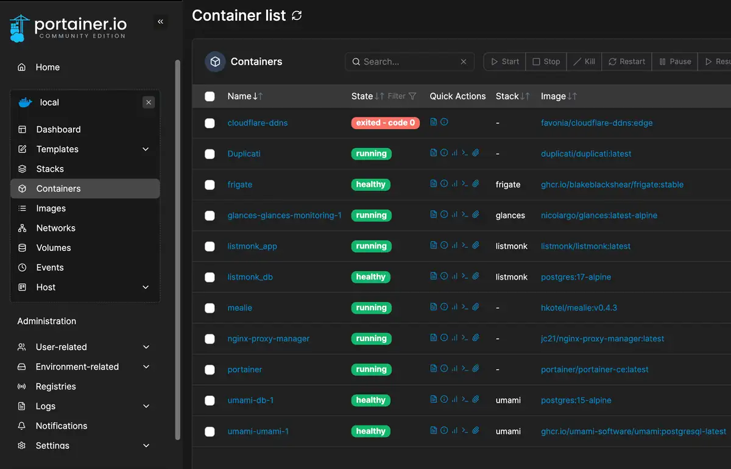Open the State filter funnel icon
This screenshot has height=469, width=731.
click(412, 96)
